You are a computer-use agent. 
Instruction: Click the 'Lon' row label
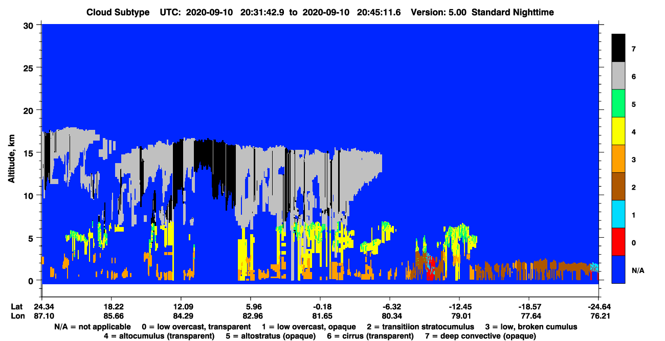point(17,316)
